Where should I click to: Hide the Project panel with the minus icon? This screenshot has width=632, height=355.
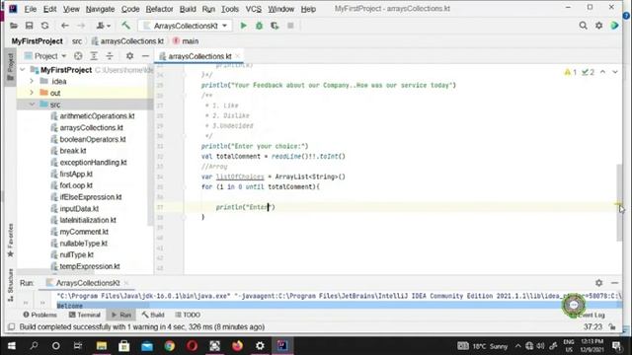pyautogui.click(x=145, y=56)
